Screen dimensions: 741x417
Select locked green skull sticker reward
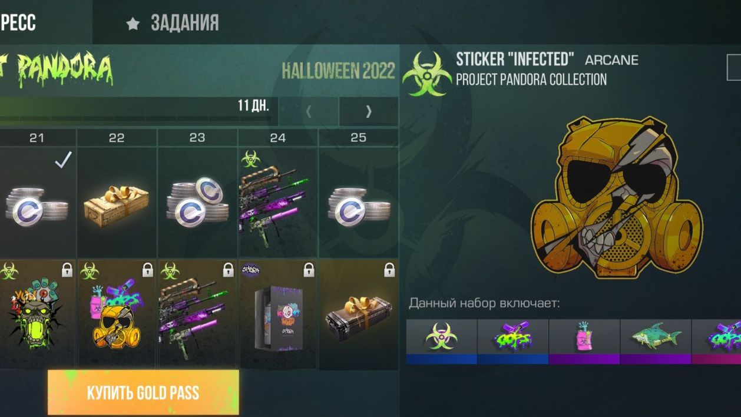37,315
